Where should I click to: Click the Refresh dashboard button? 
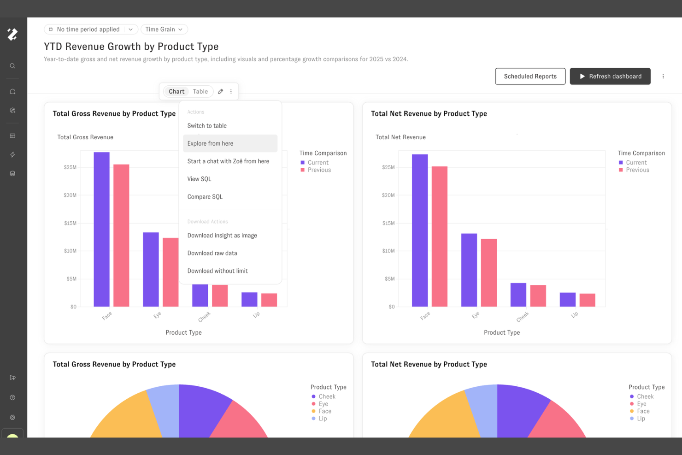[610, 77]
